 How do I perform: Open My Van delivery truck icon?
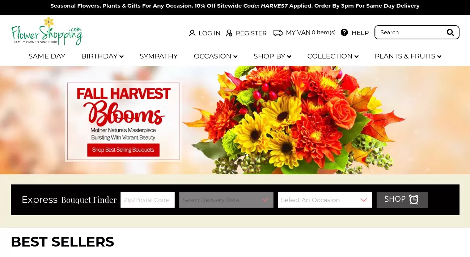[x=278, y=33]
